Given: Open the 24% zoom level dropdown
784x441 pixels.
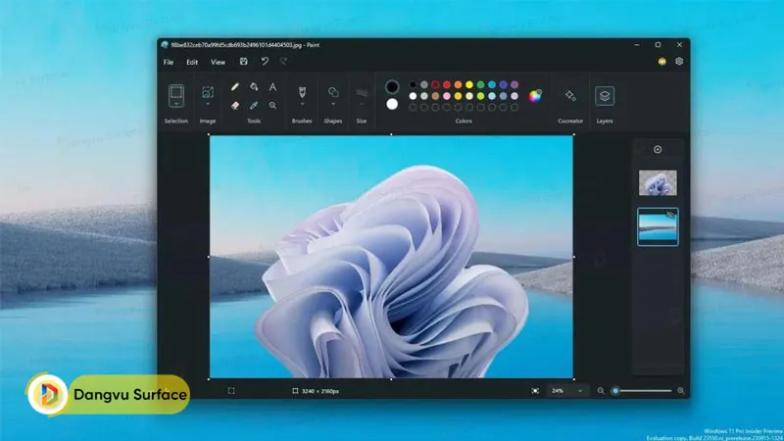Looking at the screenshot, I should [x=566, y=391].
